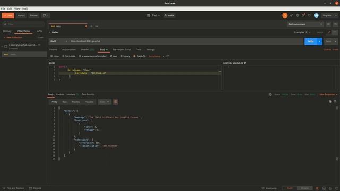Open the Test workspace dropdown
Viewport: 340px width, 191px height.
coord(154,15)
